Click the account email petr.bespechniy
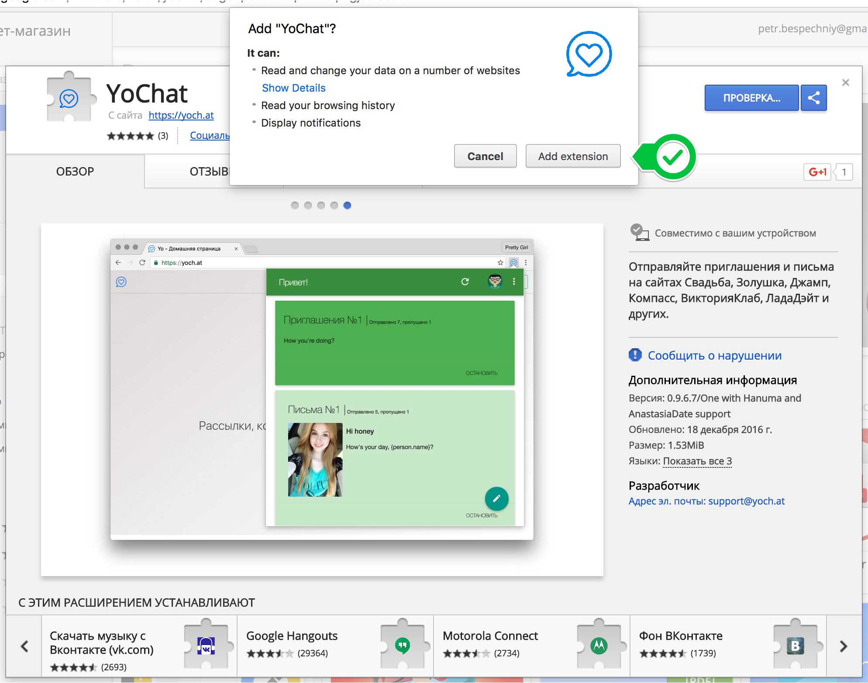This screenshot has width=868, height=683. (x=813, y=29)
